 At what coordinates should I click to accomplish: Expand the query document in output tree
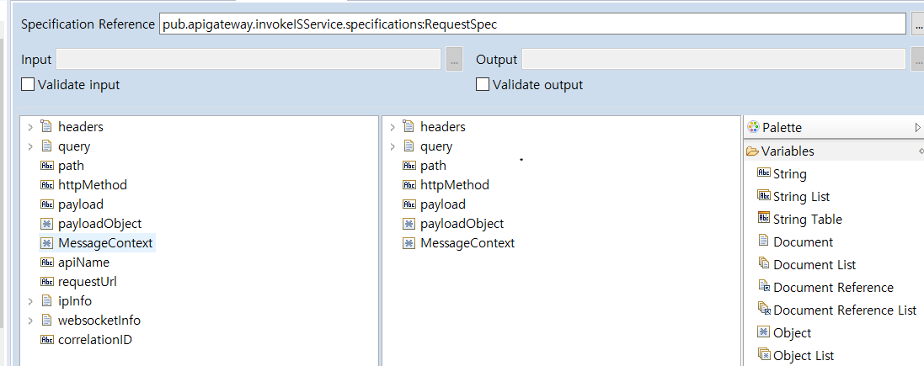point(393,146)
